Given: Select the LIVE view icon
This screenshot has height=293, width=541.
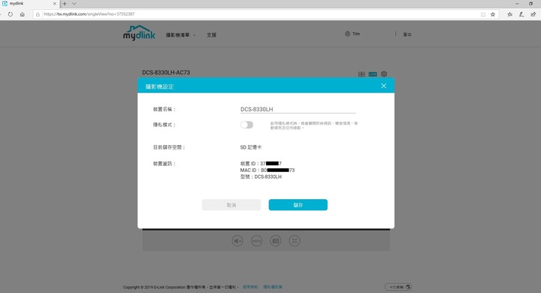Looking at the screenshot, I should click(373, 74).
